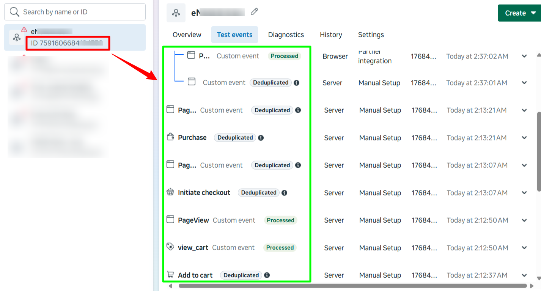
Task: Click the 17684... value in view_cart row
Action: click(x=424, y=248)
